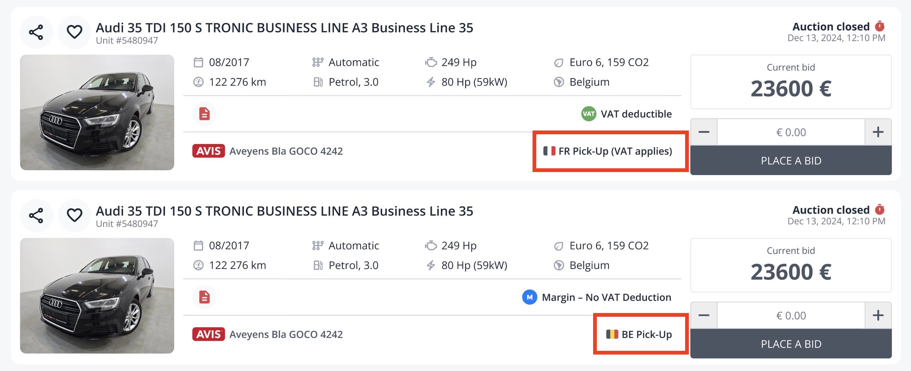Open the second listing's Audi title link
The height and width of the screenshot is (371, 911).
285,211
